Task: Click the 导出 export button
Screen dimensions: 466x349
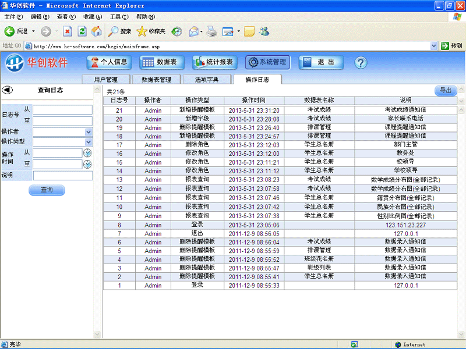Action: [446, 90]
